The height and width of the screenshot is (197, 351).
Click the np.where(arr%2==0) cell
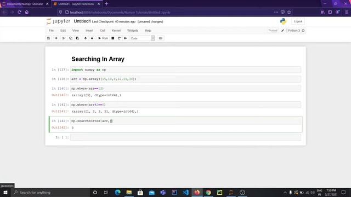[185, 105]
